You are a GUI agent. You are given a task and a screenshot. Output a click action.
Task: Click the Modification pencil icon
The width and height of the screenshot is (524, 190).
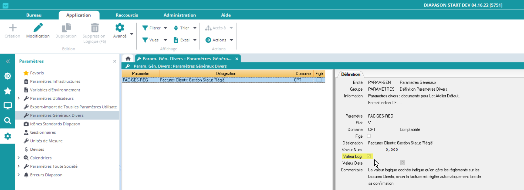[38, 28]
